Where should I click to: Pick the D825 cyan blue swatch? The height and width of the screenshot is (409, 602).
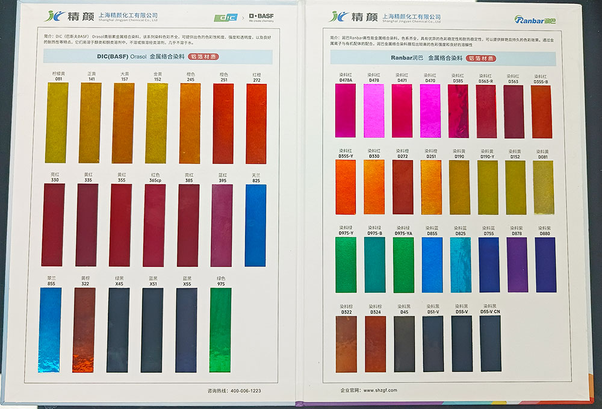[x=461, y=264]
